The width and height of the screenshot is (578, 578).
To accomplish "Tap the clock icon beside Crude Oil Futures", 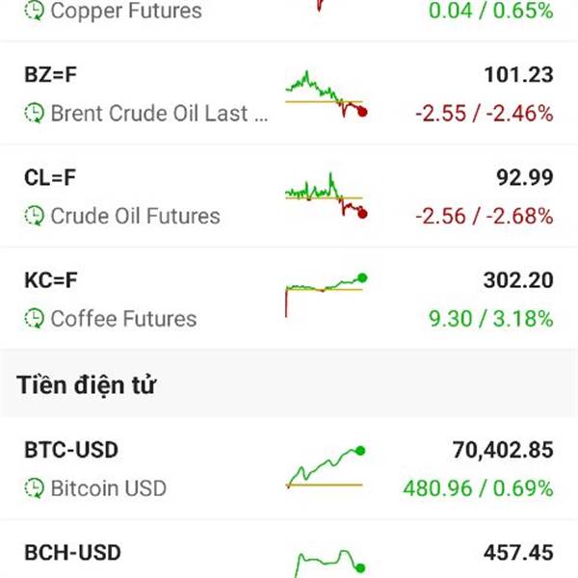I will click(35, 216).
